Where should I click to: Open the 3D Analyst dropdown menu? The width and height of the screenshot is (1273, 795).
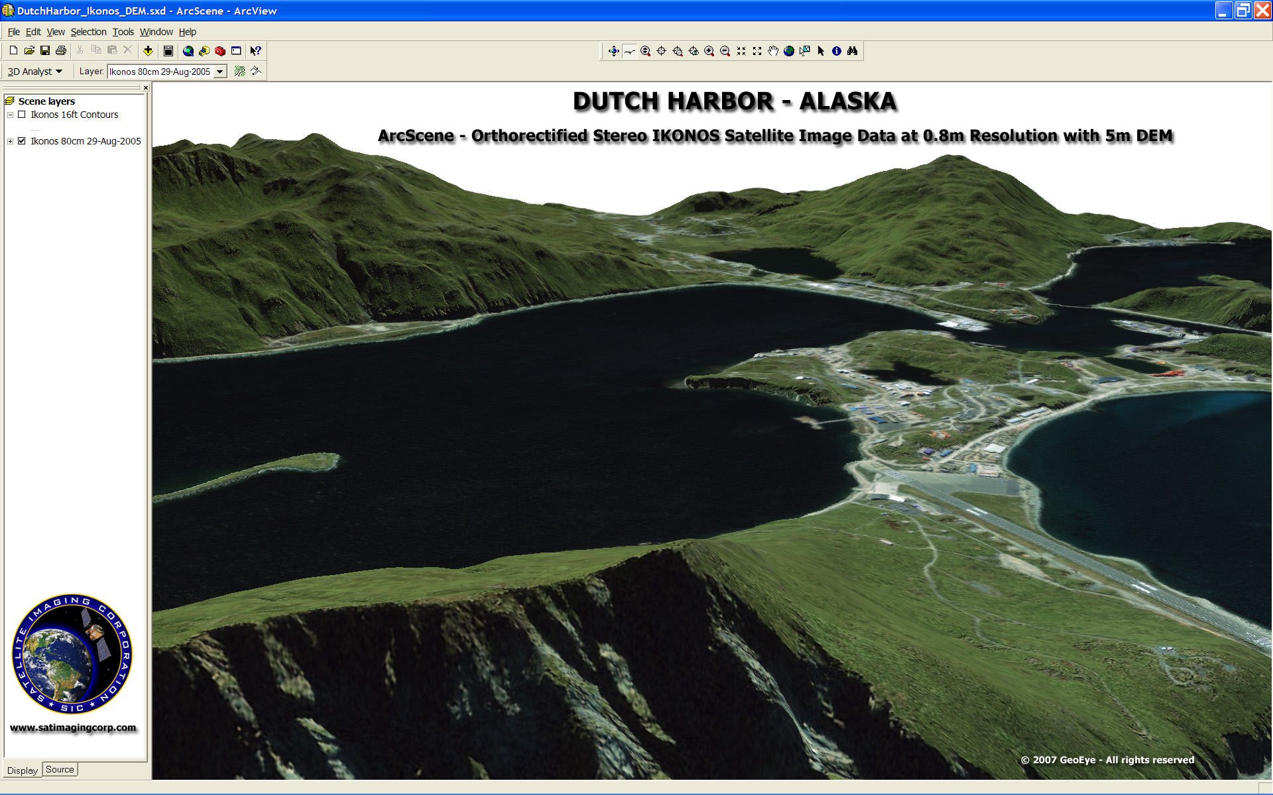[x=34, y=72]
